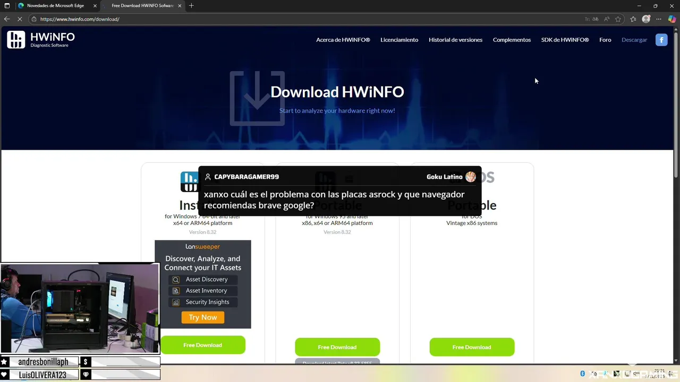
Task: Click Goku Latino avatar in chat overlay
Action: tap(471, 177)
